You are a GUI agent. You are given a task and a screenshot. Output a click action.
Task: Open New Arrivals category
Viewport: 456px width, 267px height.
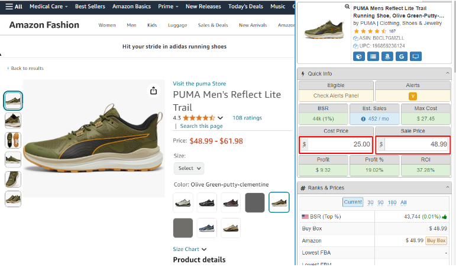tap(253, 25)
